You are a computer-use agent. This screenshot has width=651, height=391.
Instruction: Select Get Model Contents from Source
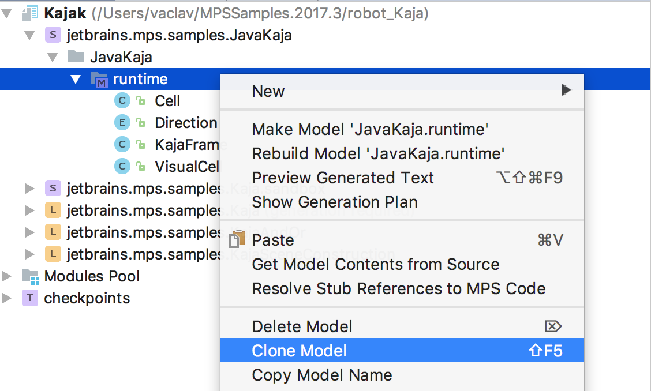[402, 264]
